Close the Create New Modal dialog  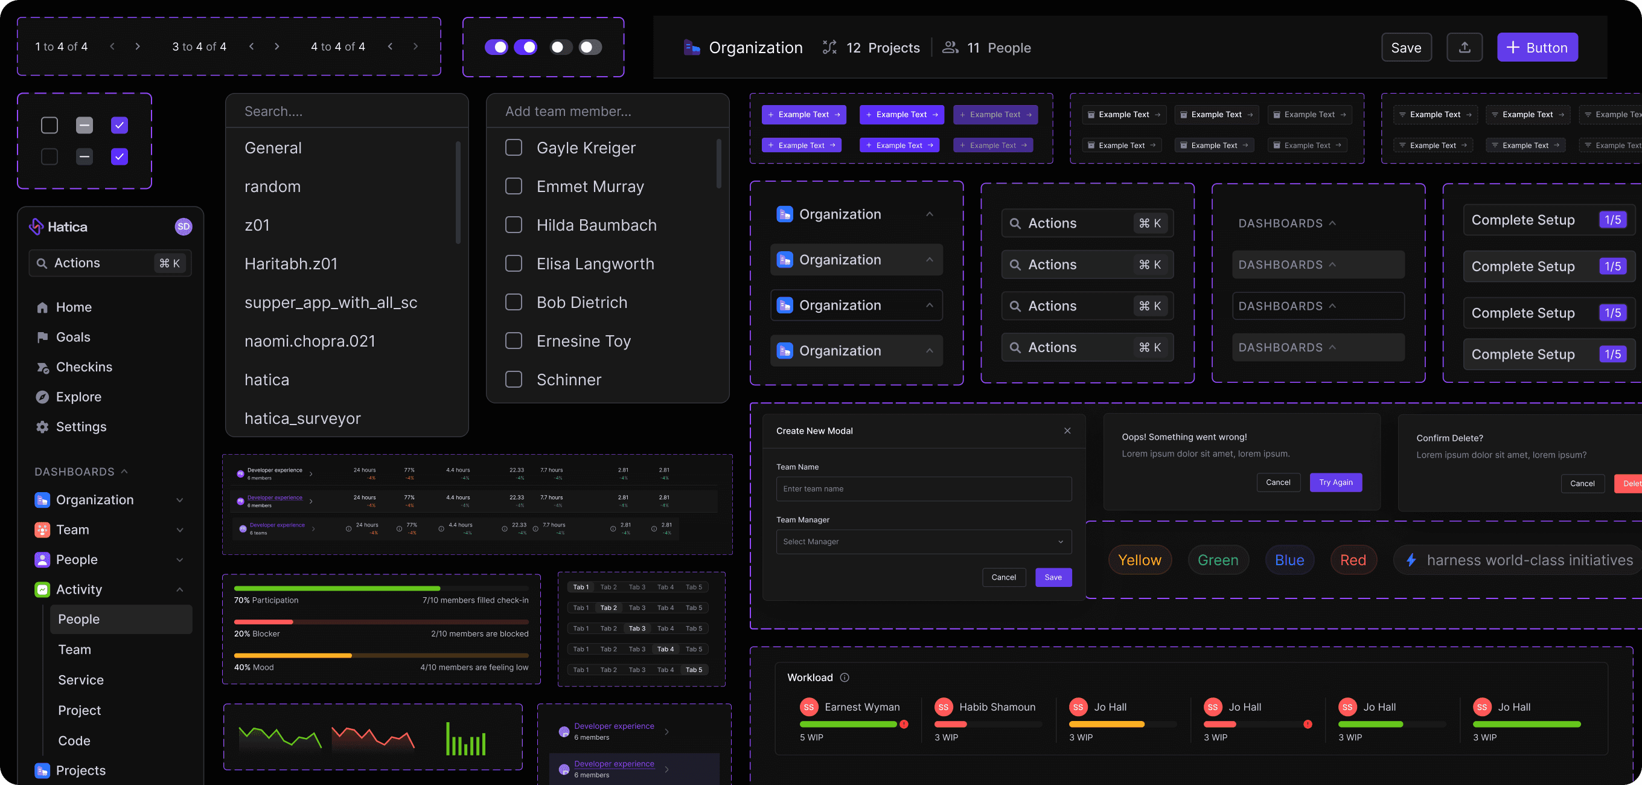pyautogui.click(x=1067, y=431)
